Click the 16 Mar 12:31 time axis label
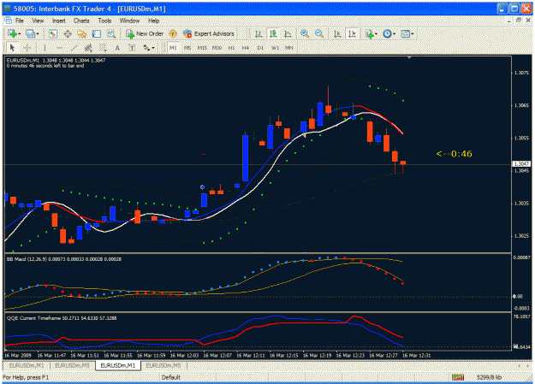The height and width of the screenshot is (384, 535). pos(417,356)
